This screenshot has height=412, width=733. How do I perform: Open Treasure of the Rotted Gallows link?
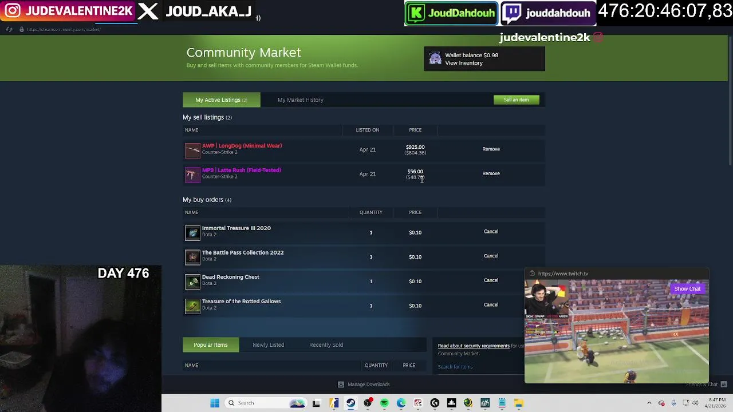[x=241, y=302]
